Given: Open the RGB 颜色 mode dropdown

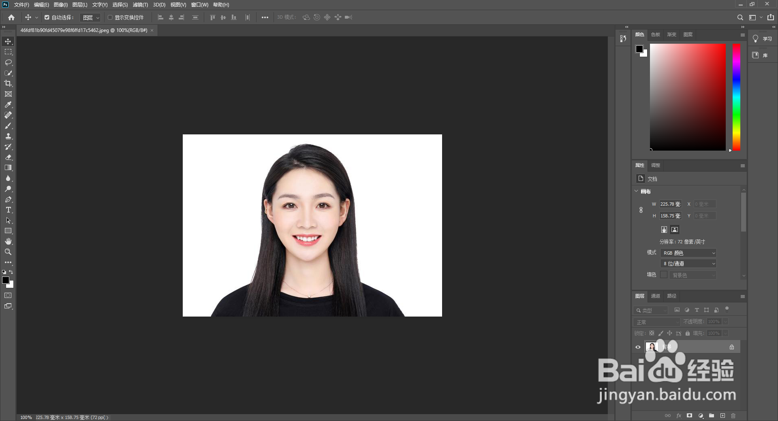Looking at the screenshot, I should click(x=688, y=253).
